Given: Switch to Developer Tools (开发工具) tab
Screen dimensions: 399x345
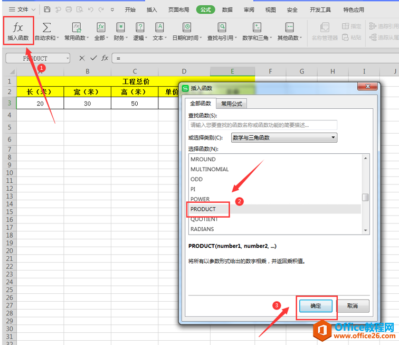Looking at the screenshot, I should (x=320, y=10).
